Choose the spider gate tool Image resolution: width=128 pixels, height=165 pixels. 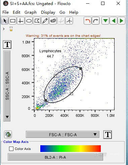click(69, 21)
